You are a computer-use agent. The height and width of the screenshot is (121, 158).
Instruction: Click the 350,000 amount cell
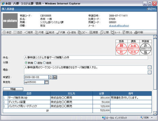pos(101,98)
